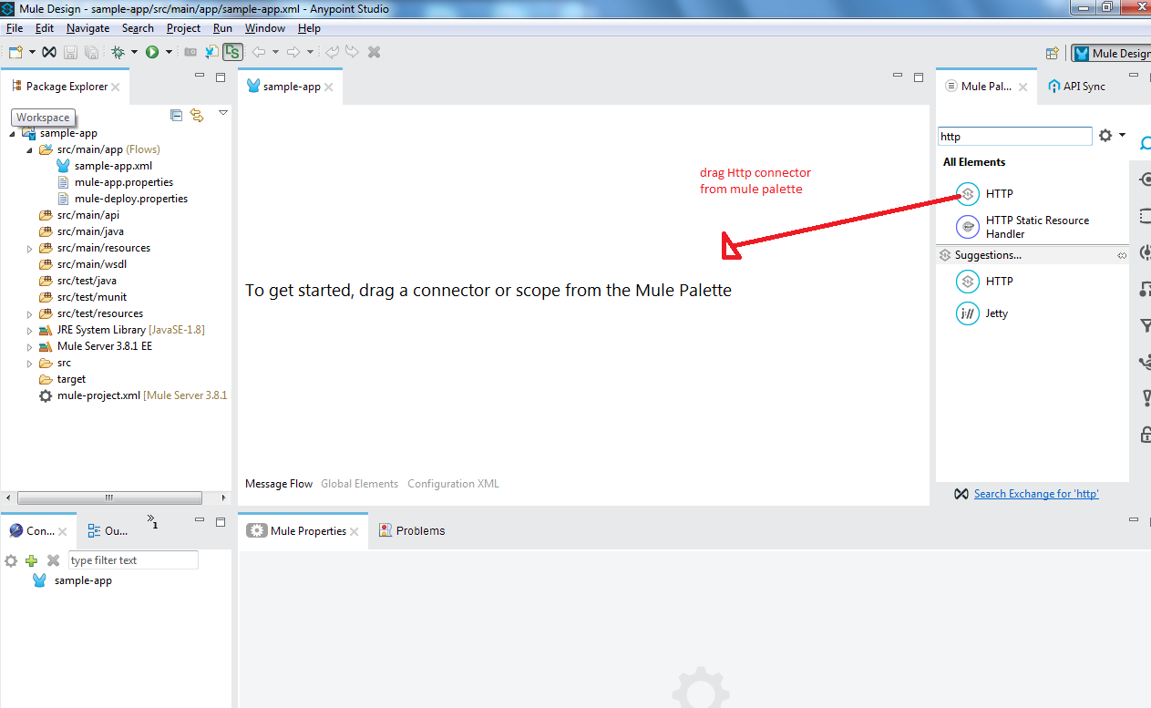Select HTTP Static Resource Handler element

pos(1023,227)
